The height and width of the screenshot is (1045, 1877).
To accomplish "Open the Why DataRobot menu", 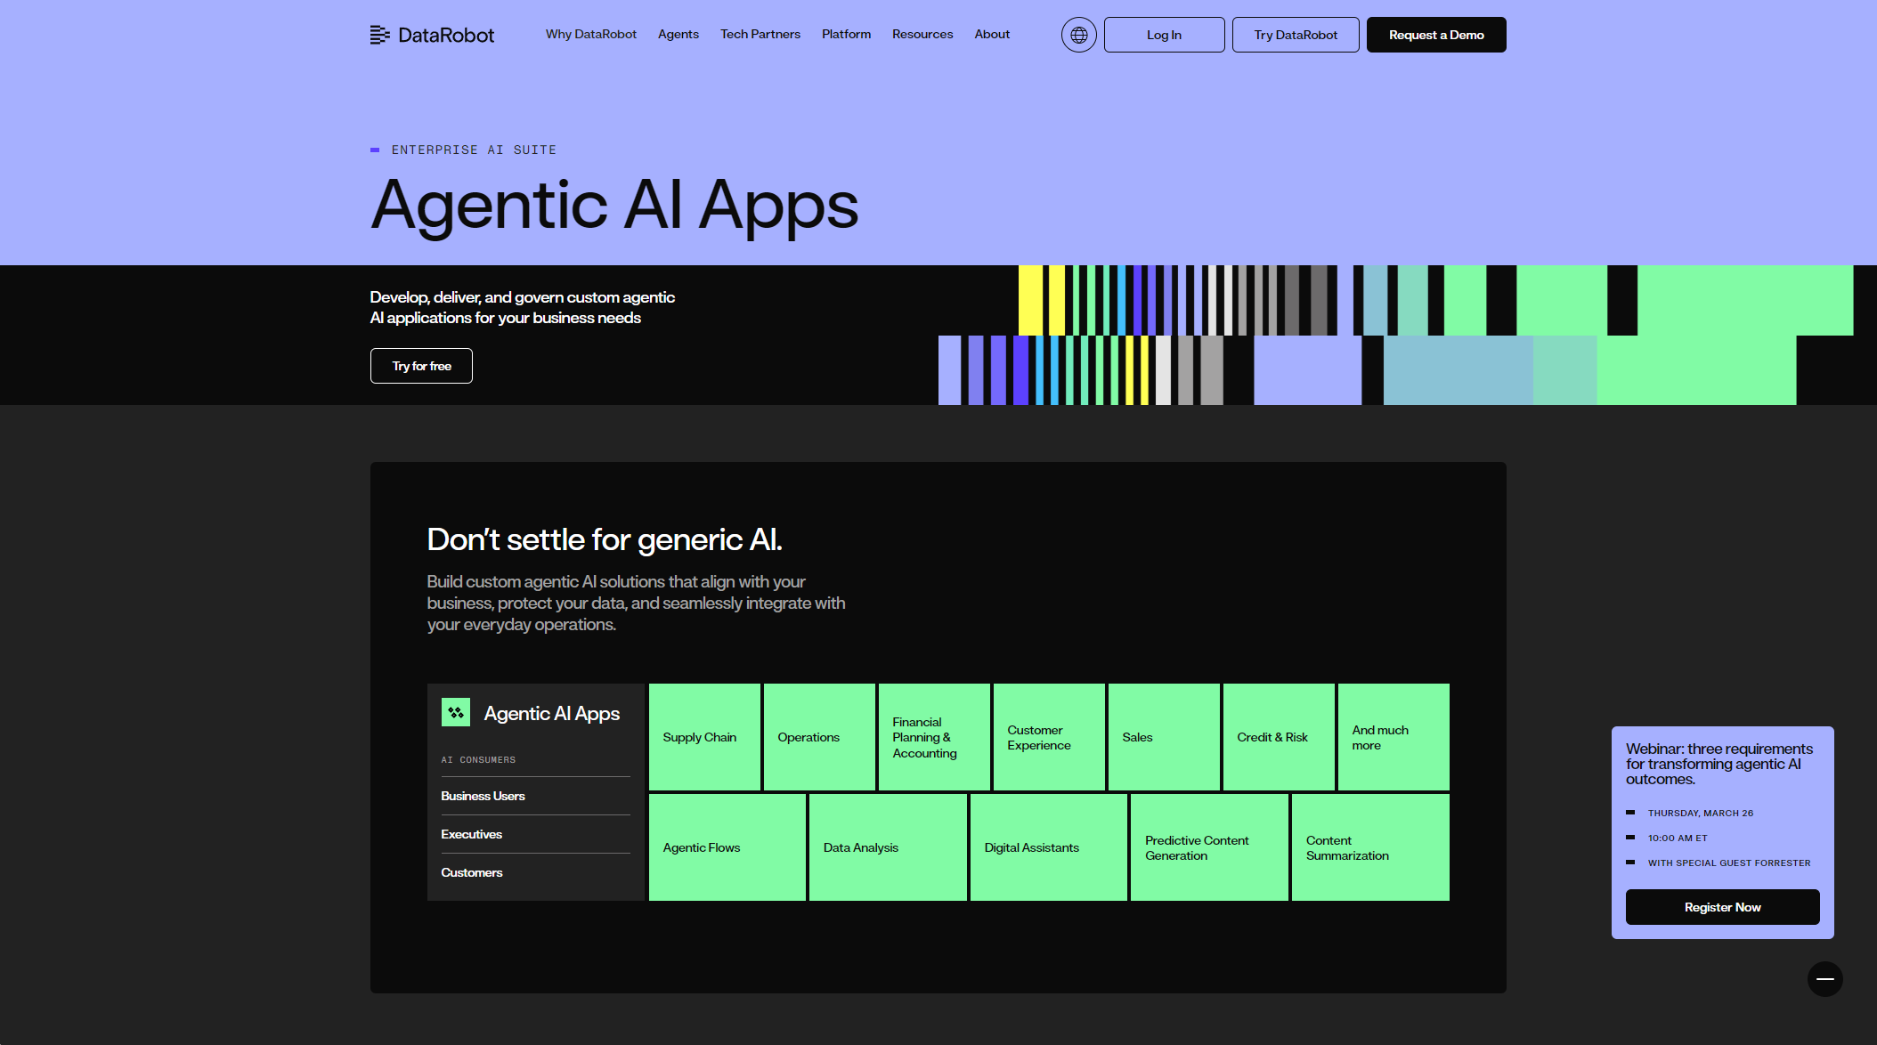I will click(x=590, y=35).
